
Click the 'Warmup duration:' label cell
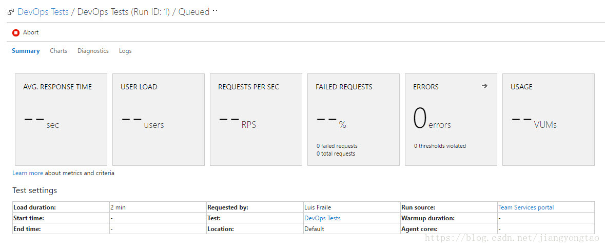[x=448, y=218]
